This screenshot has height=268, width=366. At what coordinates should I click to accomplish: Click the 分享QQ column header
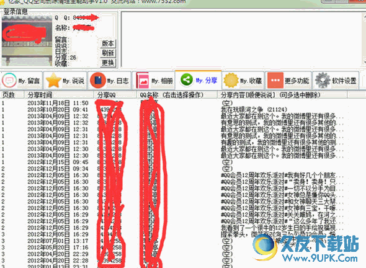pos(115,95)
